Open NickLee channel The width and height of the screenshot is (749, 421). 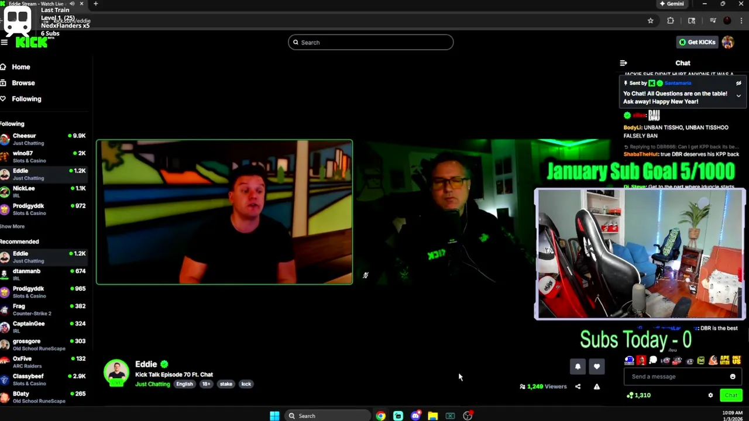coord(44,192)
